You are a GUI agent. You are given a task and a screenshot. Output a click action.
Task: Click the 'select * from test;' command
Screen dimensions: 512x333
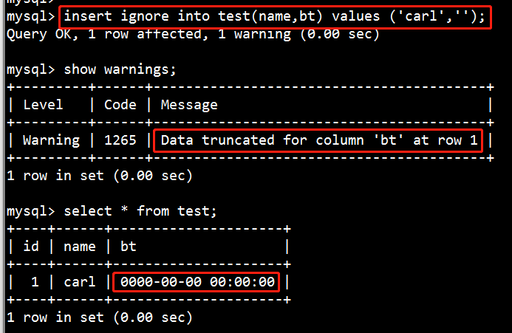140,211
